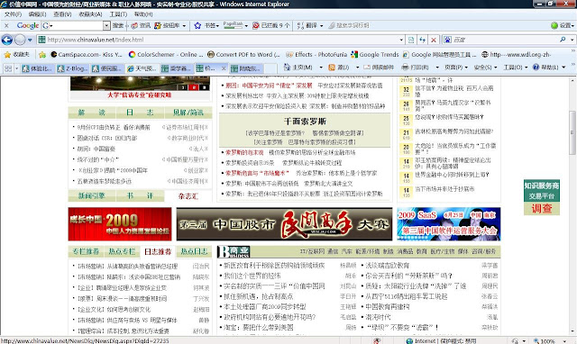Click the Google Toolbar green 设置 settings icon
Screen dimensions: 577x344
tap(554, 25)
